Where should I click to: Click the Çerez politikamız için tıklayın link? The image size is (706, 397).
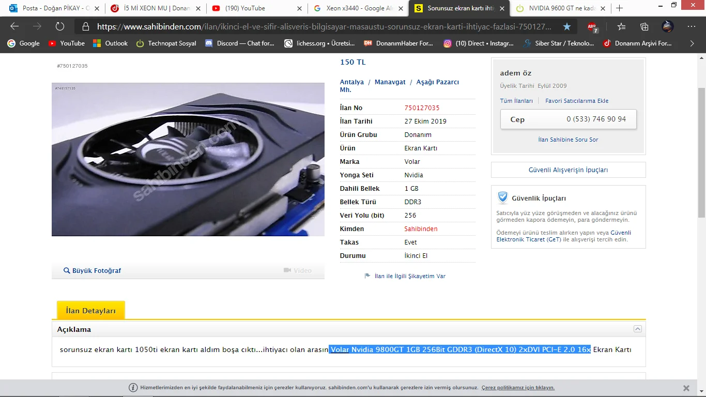click(518, 388)
